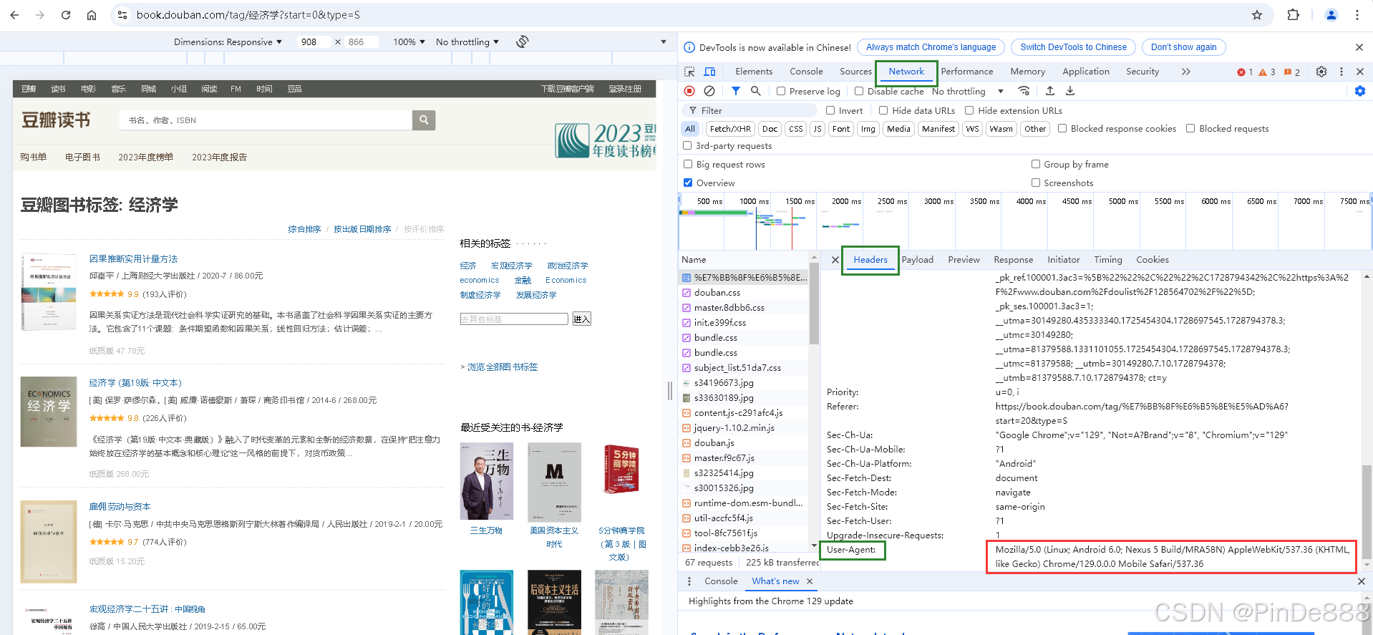Image resolution: width=1373 pixels, height=635 pixels.
Task: Open the Chrome profile avatar
Action: tap(1331, 15)
